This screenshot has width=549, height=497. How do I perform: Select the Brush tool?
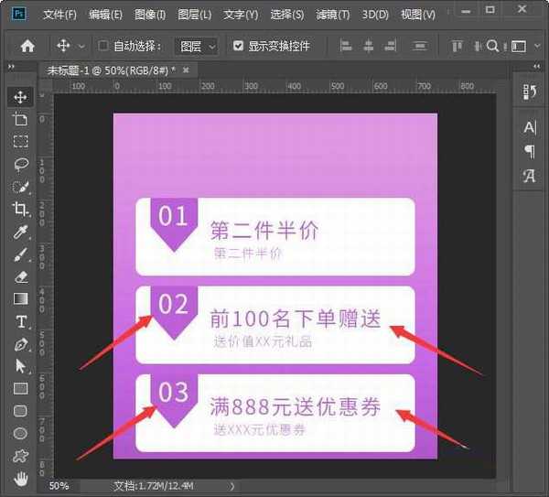20,254
